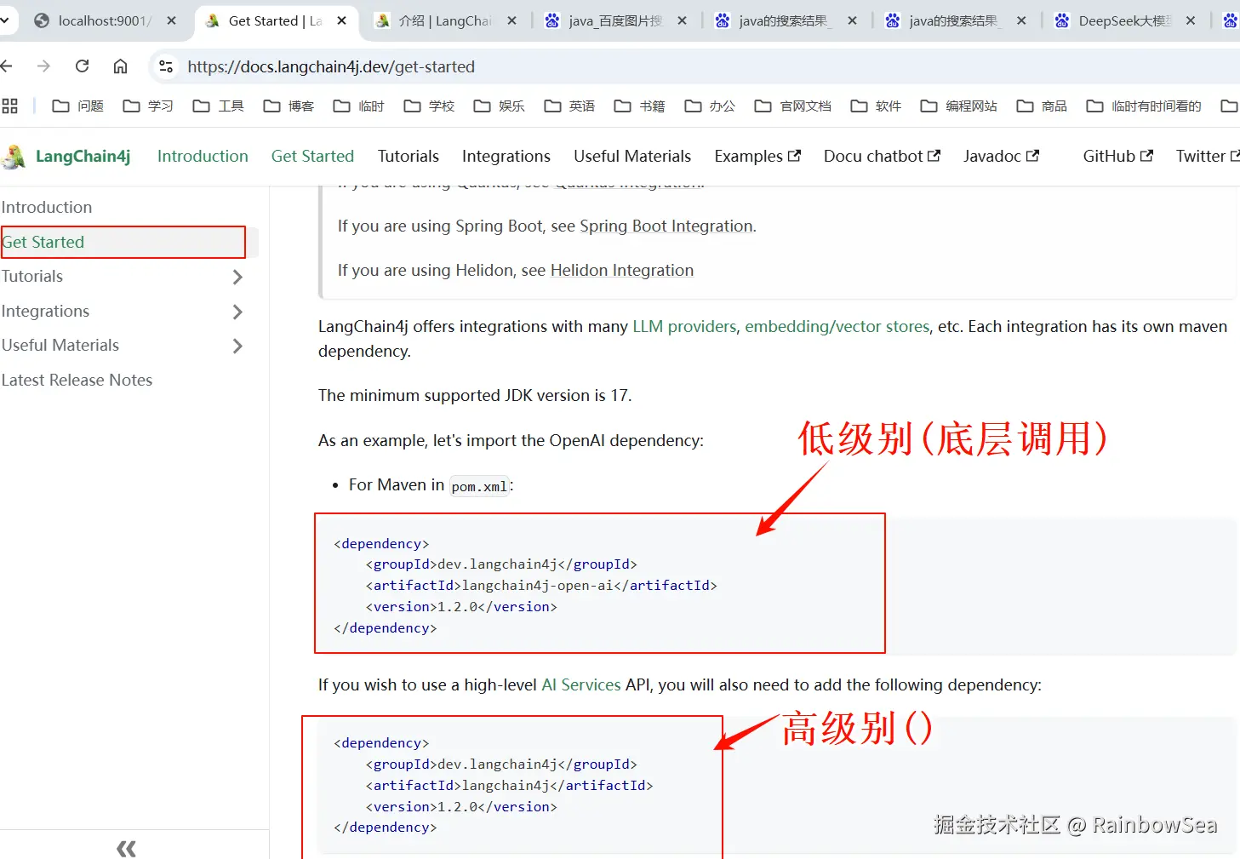
Task: Open 书籍 bookmark folder
Action: point(640,106)
